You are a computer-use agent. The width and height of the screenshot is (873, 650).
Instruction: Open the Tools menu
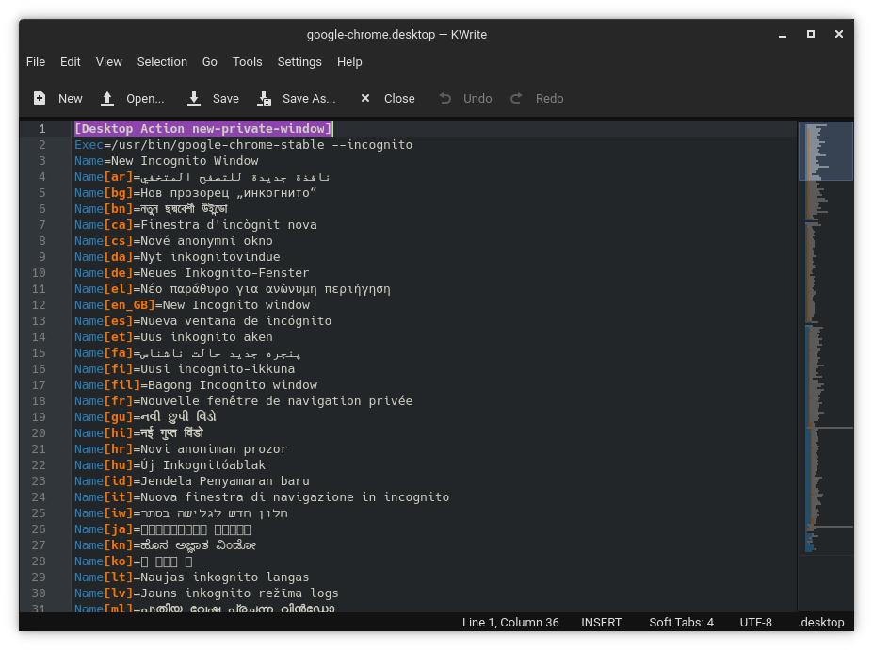pos(247,61)
